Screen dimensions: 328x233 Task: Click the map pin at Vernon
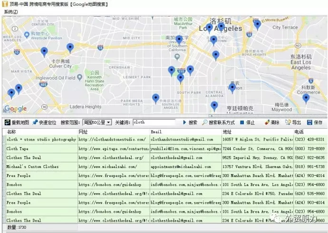pyautogui.click(x=232, y=88)
